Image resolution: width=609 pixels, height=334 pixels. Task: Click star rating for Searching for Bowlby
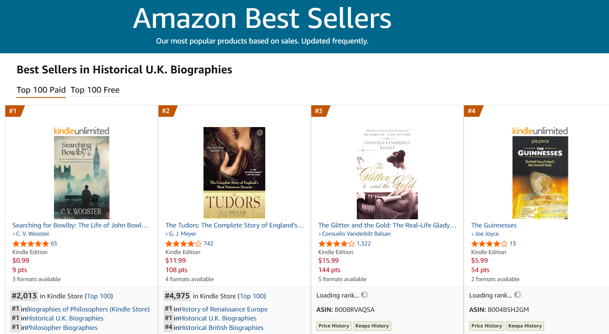click(31, 244)
